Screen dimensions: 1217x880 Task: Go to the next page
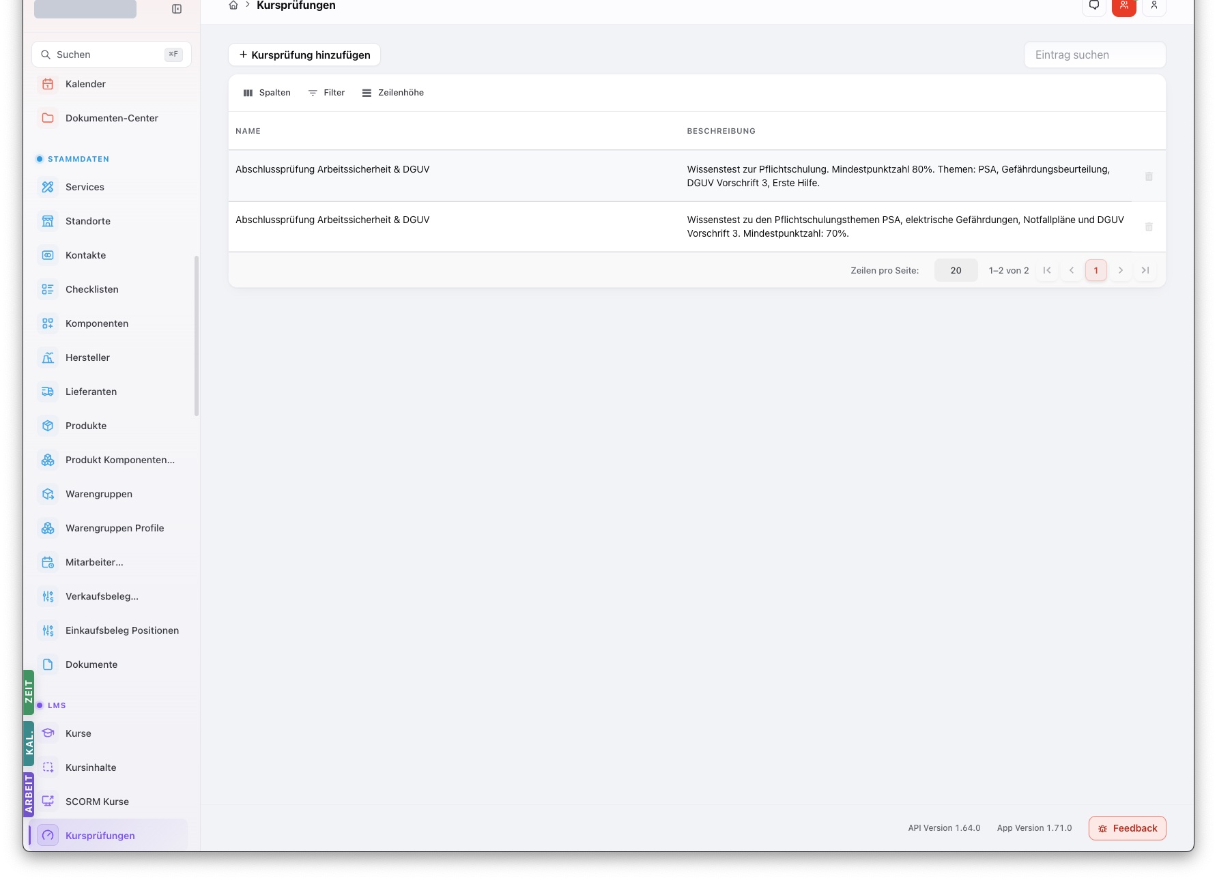click(x=1121, y=270)
